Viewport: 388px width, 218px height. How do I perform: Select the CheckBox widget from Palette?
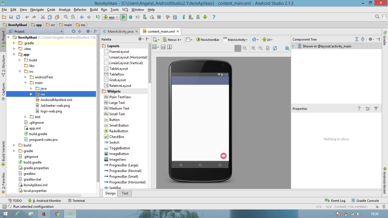(115, 137)
